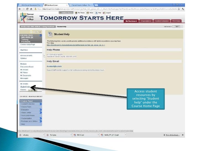This screenshot has height=151, width=201.
Task: Expand Content Collection double-arrow in Control Panel
Action: tap(41, 104)
